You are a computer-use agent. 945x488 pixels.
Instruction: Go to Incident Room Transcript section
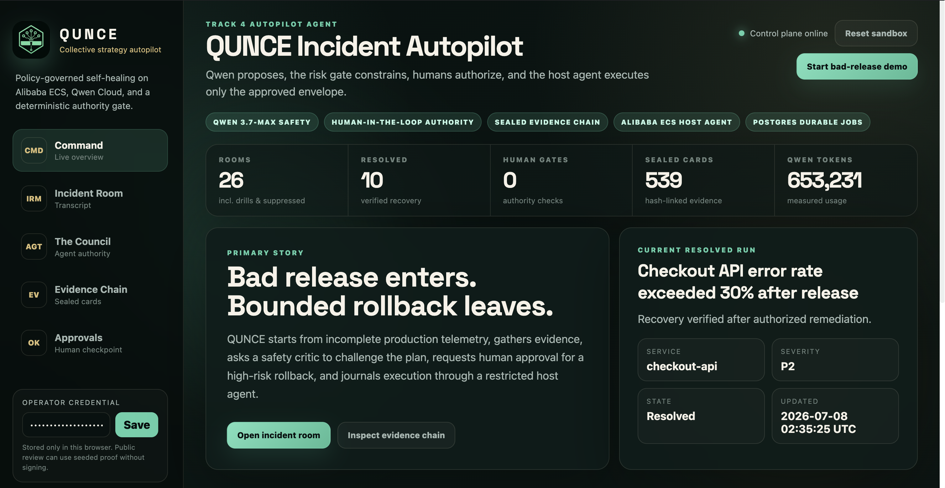click(x=90, y=198)
